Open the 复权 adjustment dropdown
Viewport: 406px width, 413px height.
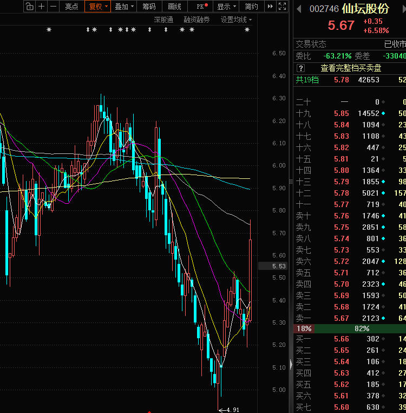[97, 7]
